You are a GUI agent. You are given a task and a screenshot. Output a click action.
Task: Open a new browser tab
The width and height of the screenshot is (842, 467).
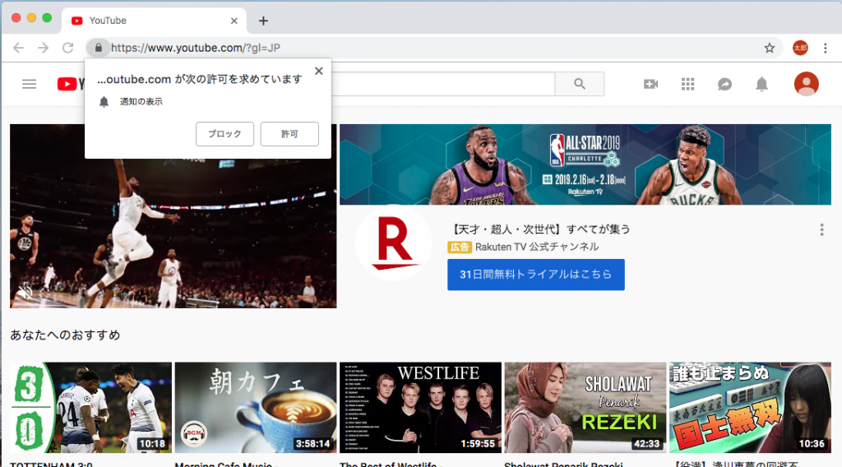tap(263, 21)
